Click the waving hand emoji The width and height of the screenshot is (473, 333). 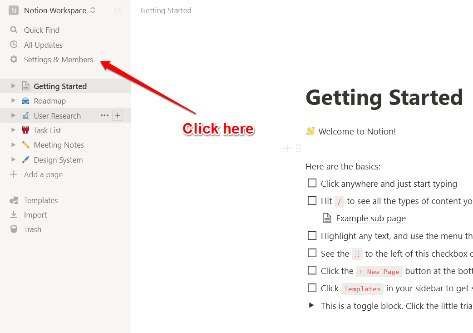point(310,131)
